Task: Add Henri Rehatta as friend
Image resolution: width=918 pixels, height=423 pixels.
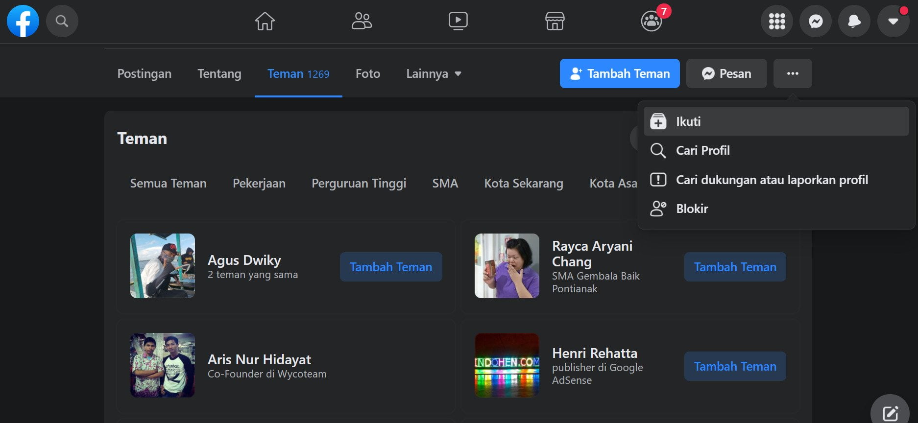Action: (735, 366)
